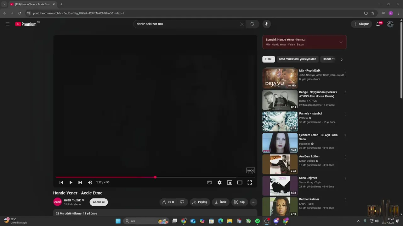
Task: Switch to miniplayer mode
Action: pyautogui.click(x=230, y=182)
